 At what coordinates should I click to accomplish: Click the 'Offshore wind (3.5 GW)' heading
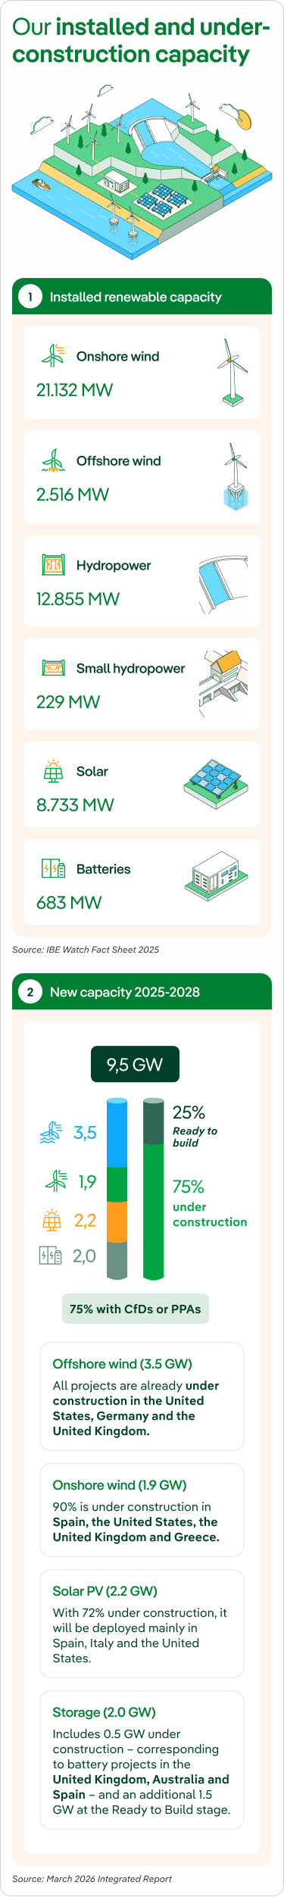[122, 1364]
